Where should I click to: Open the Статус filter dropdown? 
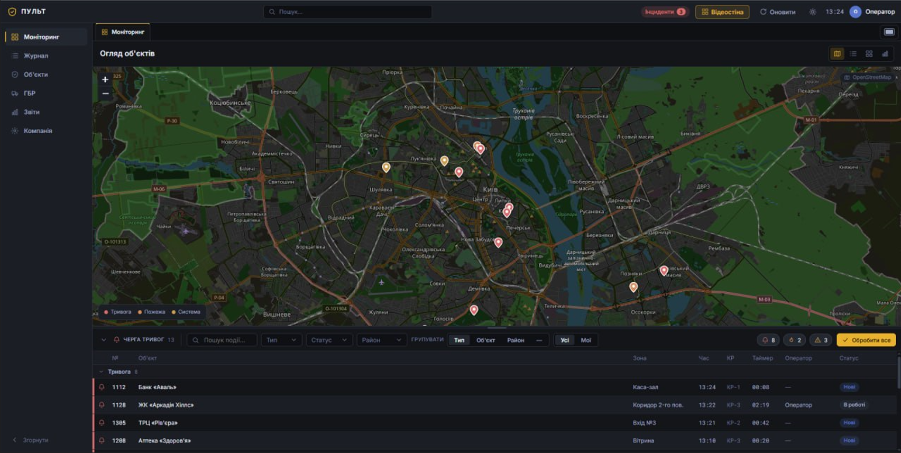pyautogui.click(x=329, y=340)
